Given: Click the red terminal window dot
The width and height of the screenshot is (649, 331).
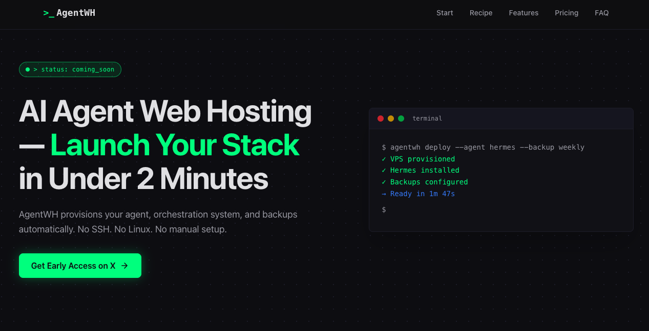Looking at the screenshot, I should [381, 119].
